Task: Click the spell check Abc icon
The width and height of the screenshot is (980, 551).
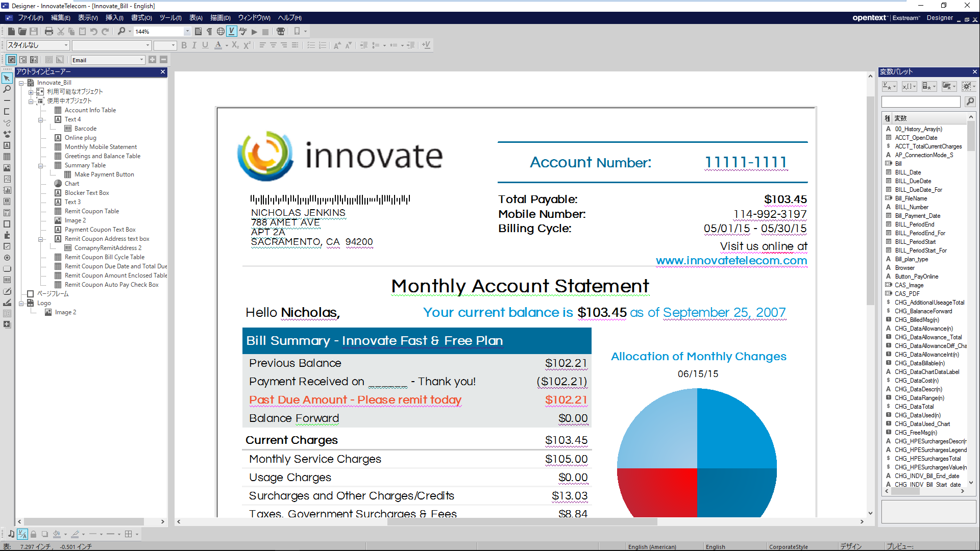Action: pos(243,32)
